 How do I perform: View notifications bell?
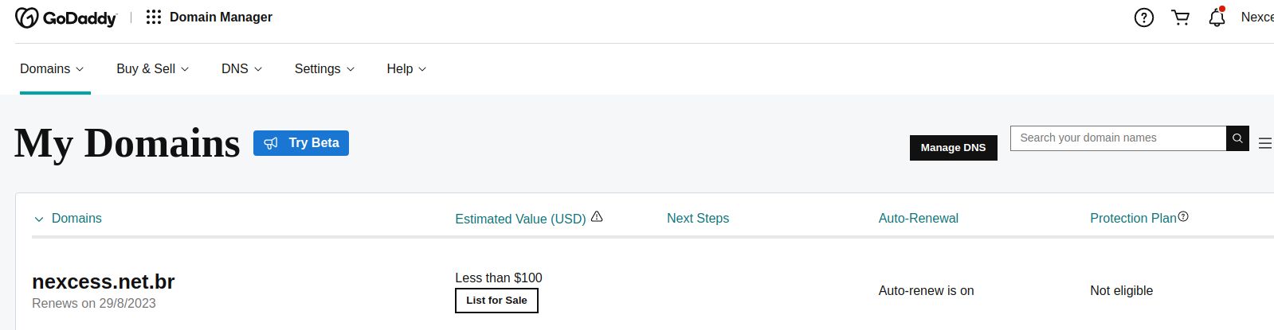click(1217, 17)
